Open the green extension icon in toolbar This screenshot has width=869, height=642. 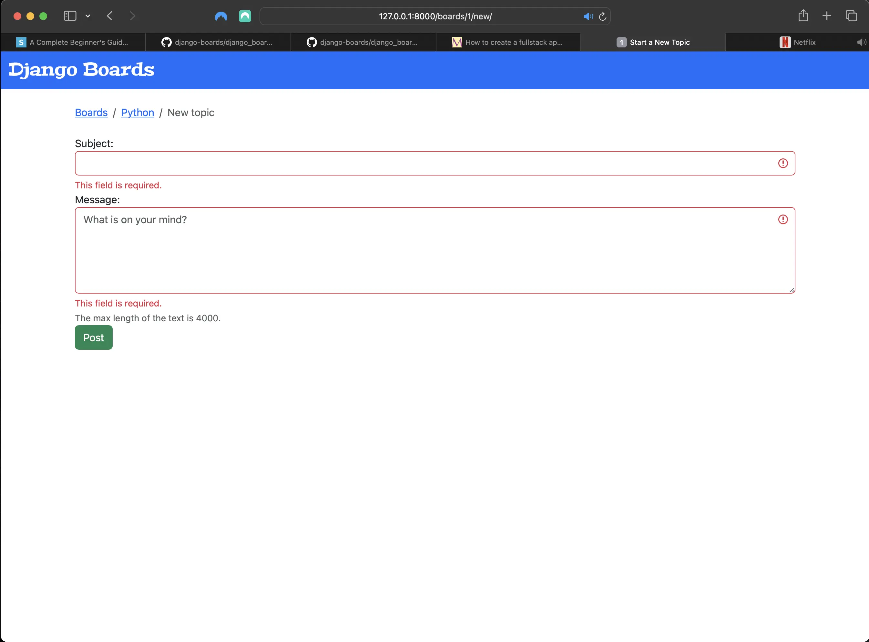(x=245, y=16)
